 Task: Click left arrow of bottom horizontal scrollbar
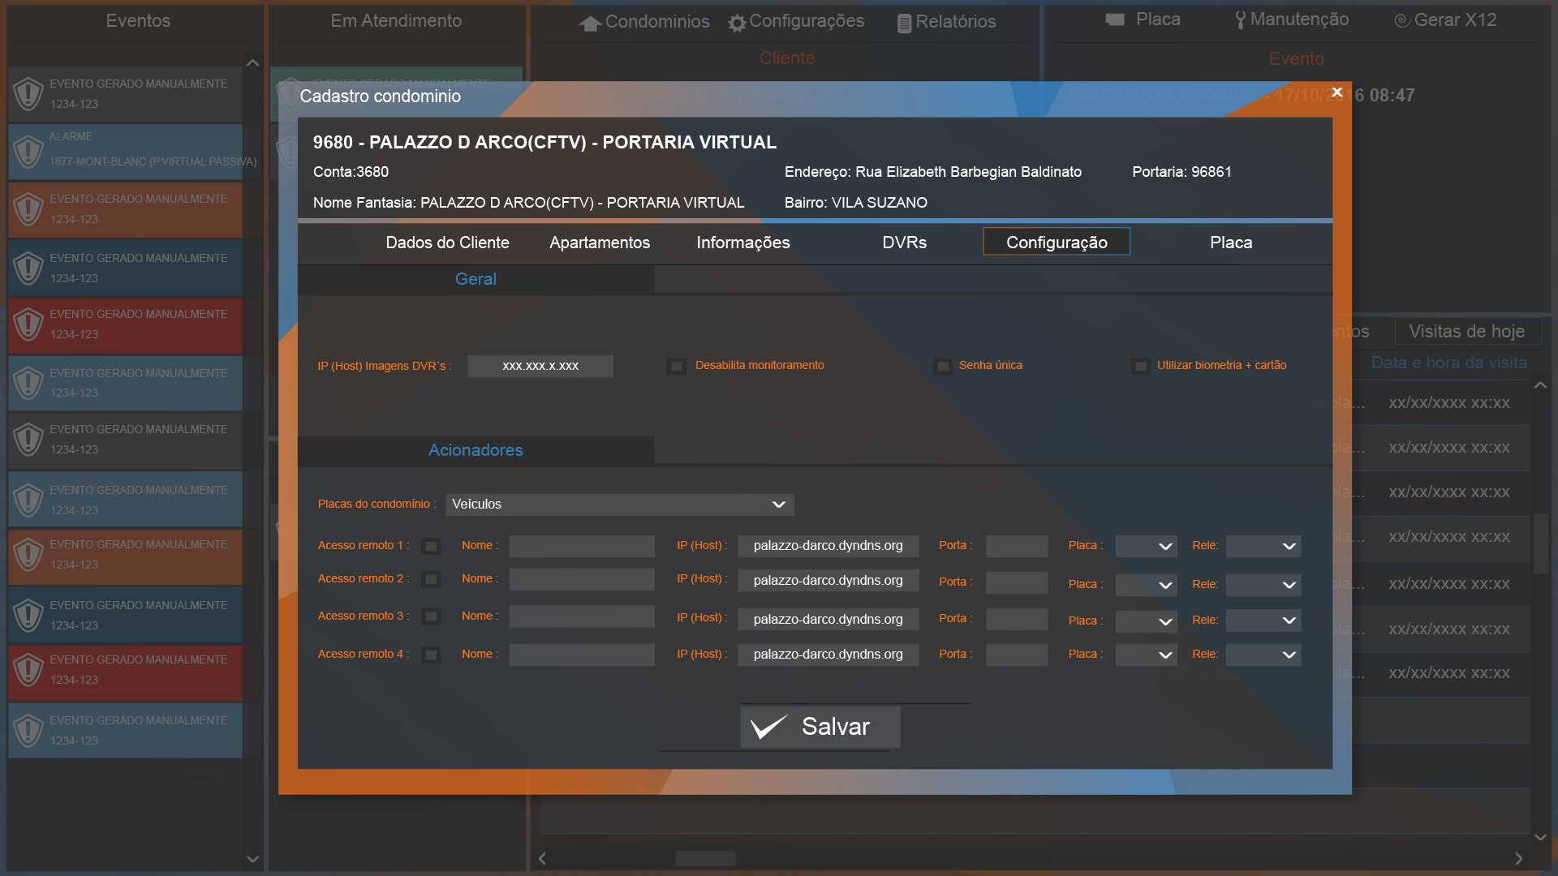[x=542, y=858]
